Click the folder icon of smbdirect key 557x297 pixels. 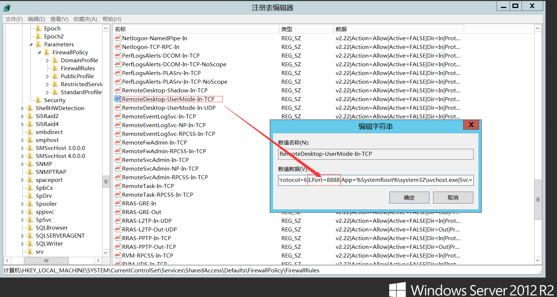[30, 132]
